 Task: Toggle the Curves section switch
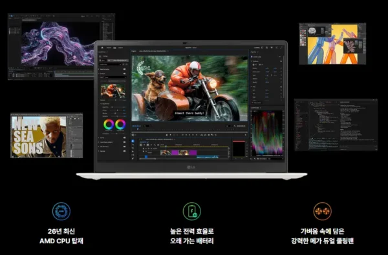coord(124,138)
